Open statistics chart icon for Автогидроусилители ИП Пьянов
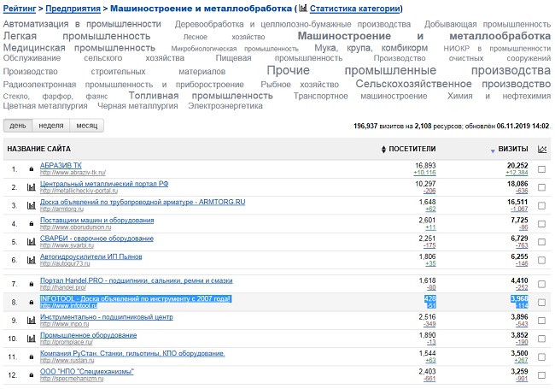The image size is (555, 389). (x=32, y=260)
